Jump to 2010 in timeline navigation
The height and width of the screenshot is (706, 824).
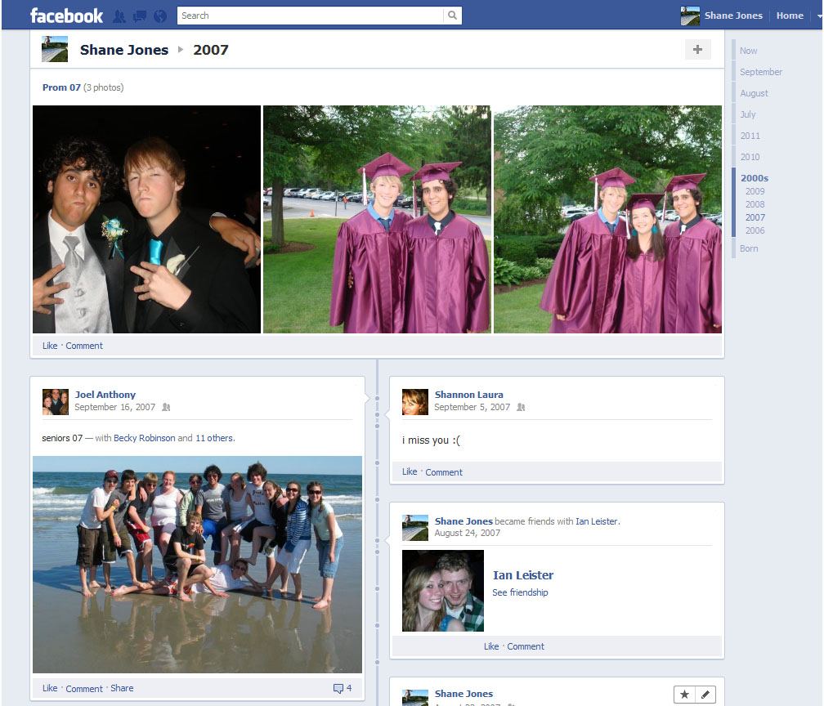click(750, 157)
